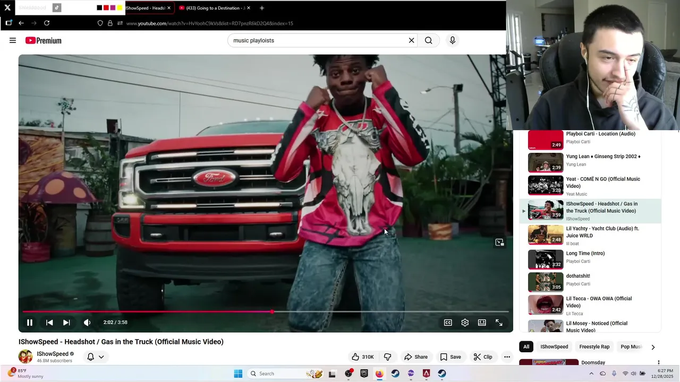Open the browser workspaces sidebar icon
The image size is (680, 382).
8,23
